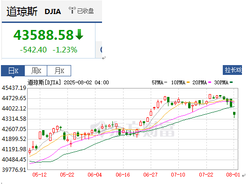Click the 07-22 date axis label

[206, 175]
